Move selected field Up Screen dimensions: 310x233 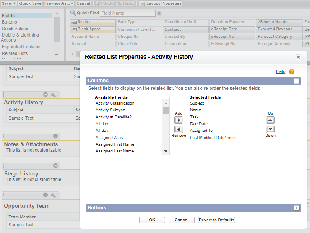pos(271,120)
